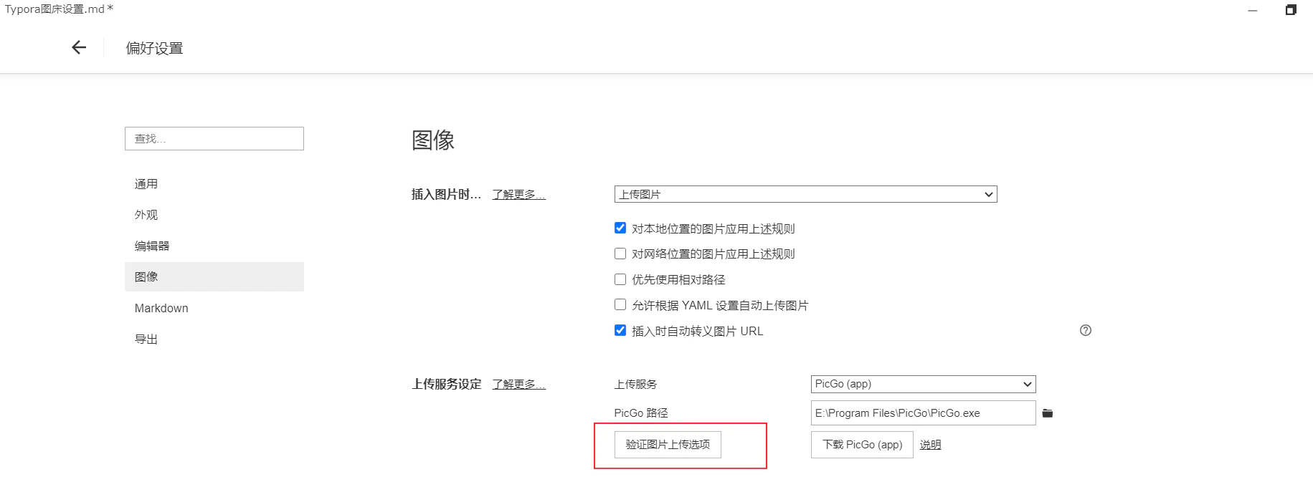This screenshot has height=487, width=1313.
Task: Disable '插入时自动转义图片 URL' checkbox
Action: pos(620,331)
